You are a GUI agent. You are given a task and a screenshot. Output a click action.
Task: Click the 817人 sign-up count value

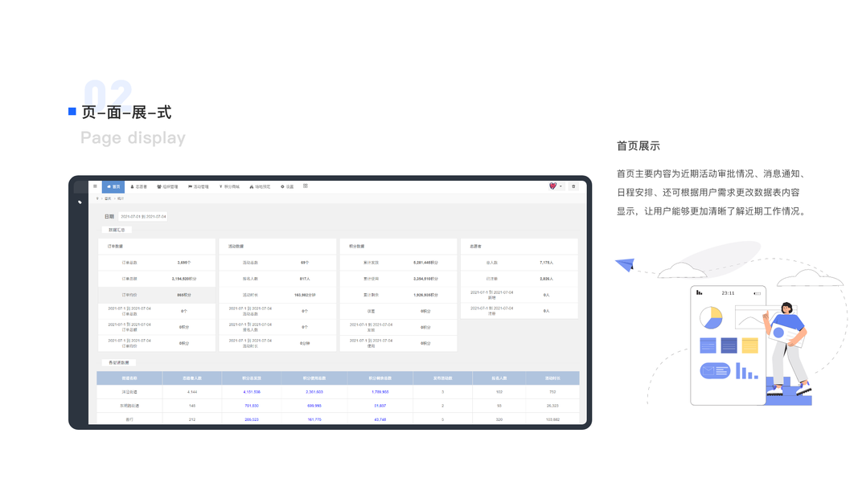click(305, 279)
